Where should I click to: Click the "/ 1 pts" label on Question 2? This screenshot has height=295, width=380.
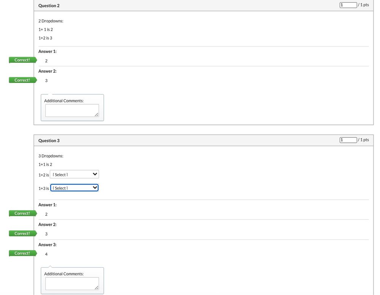point(364,5)
